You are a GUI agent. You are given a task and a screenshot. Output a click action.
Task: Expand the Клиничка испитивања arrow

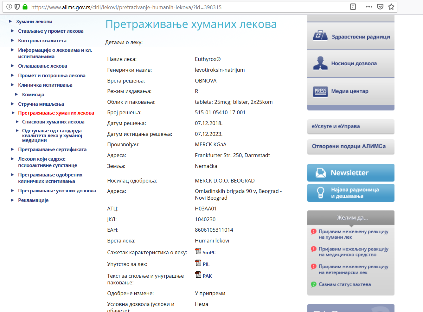(12, 85)
